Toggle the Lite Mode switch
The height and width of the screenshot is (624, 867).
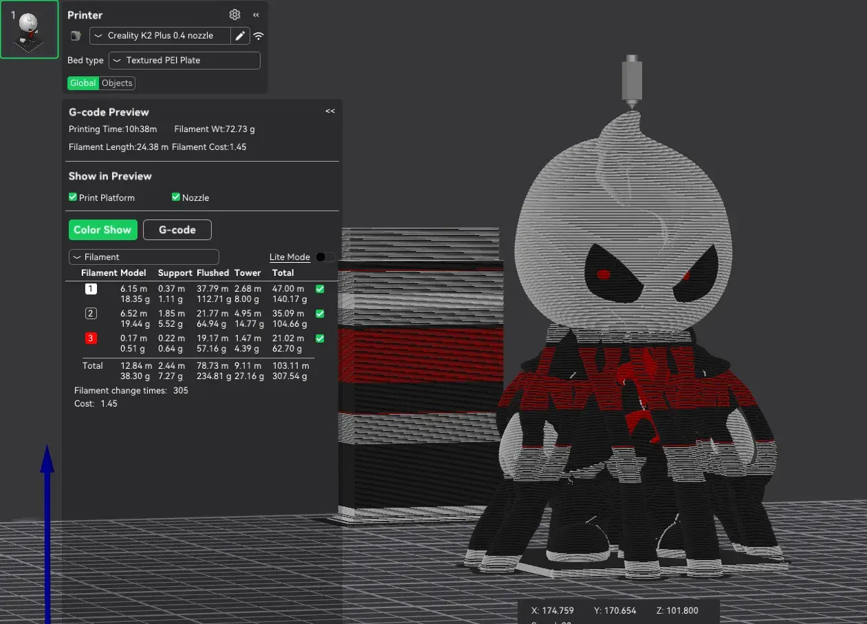pos(325,257)
